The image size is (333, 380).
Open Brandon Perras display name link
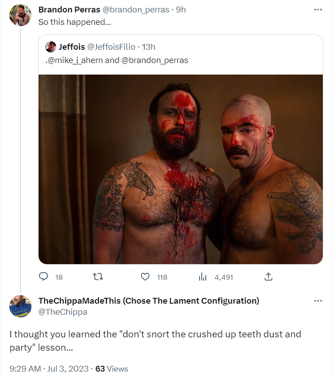(x=69, y=10)
